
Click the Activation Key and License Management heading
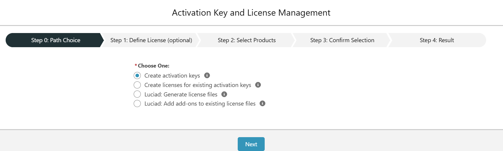tap(251, 13)
